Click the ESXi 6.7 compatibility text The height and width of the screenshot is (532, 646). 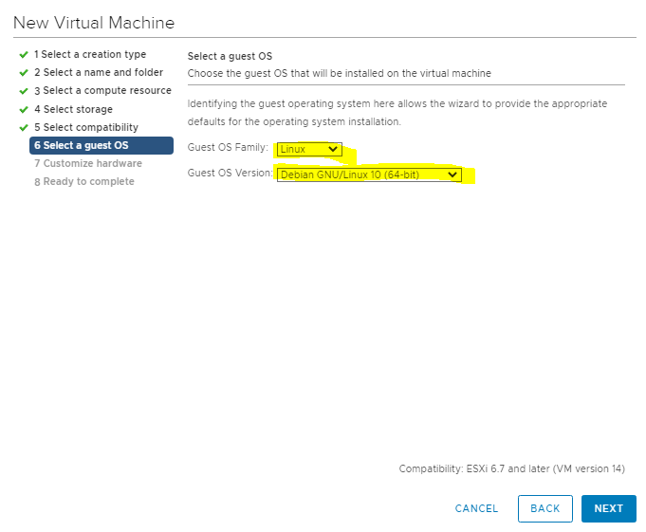tap(511, 469)
